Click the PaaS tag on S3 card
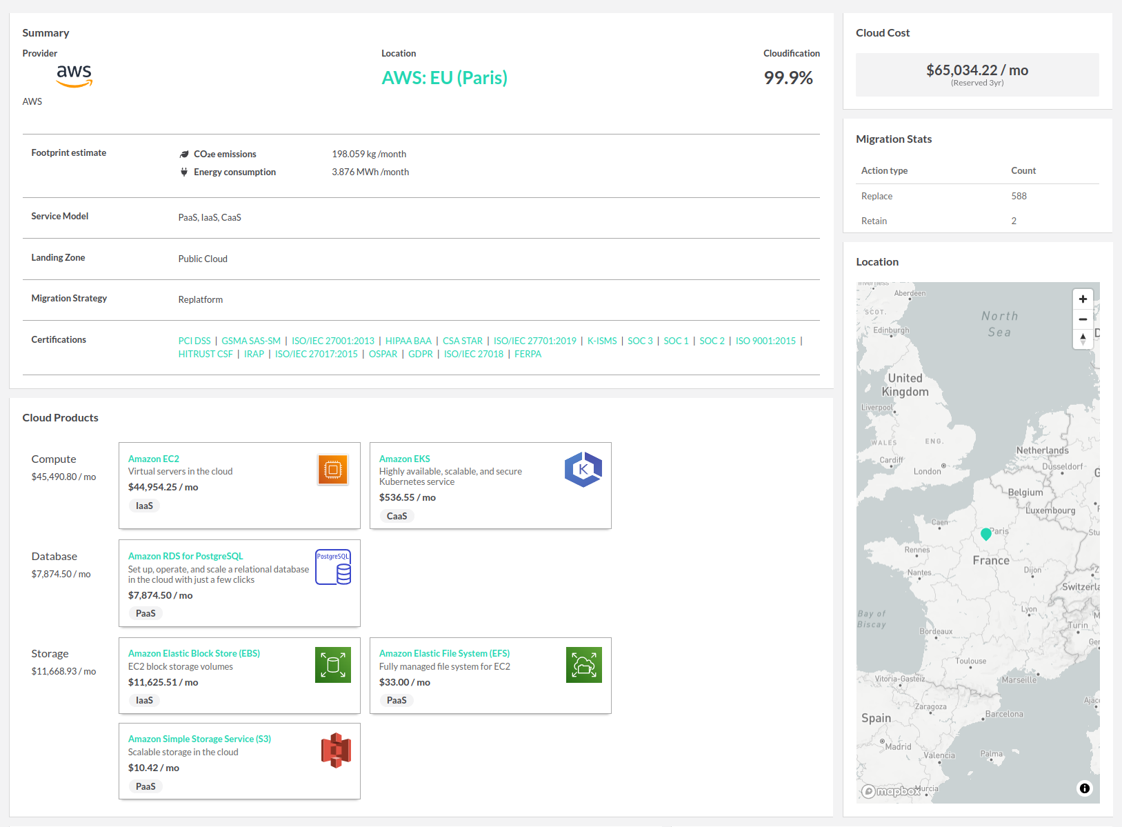Screen dimensions: 1122x827 (146, 786)
